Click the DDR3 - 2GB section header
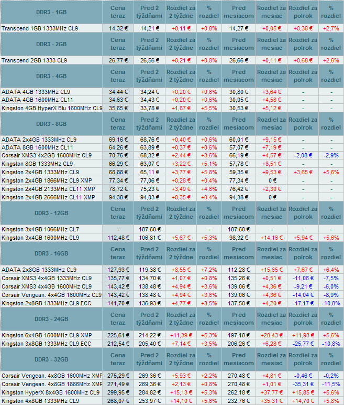Image resolution: width=344 pixels, height=405 pixels. point(51,44)
